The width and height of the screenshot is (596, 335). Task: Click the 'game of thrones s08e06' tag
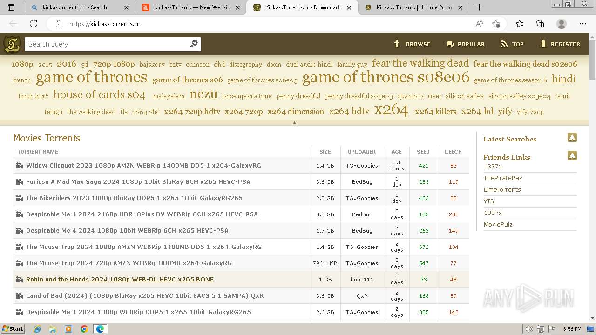[386, 77]
